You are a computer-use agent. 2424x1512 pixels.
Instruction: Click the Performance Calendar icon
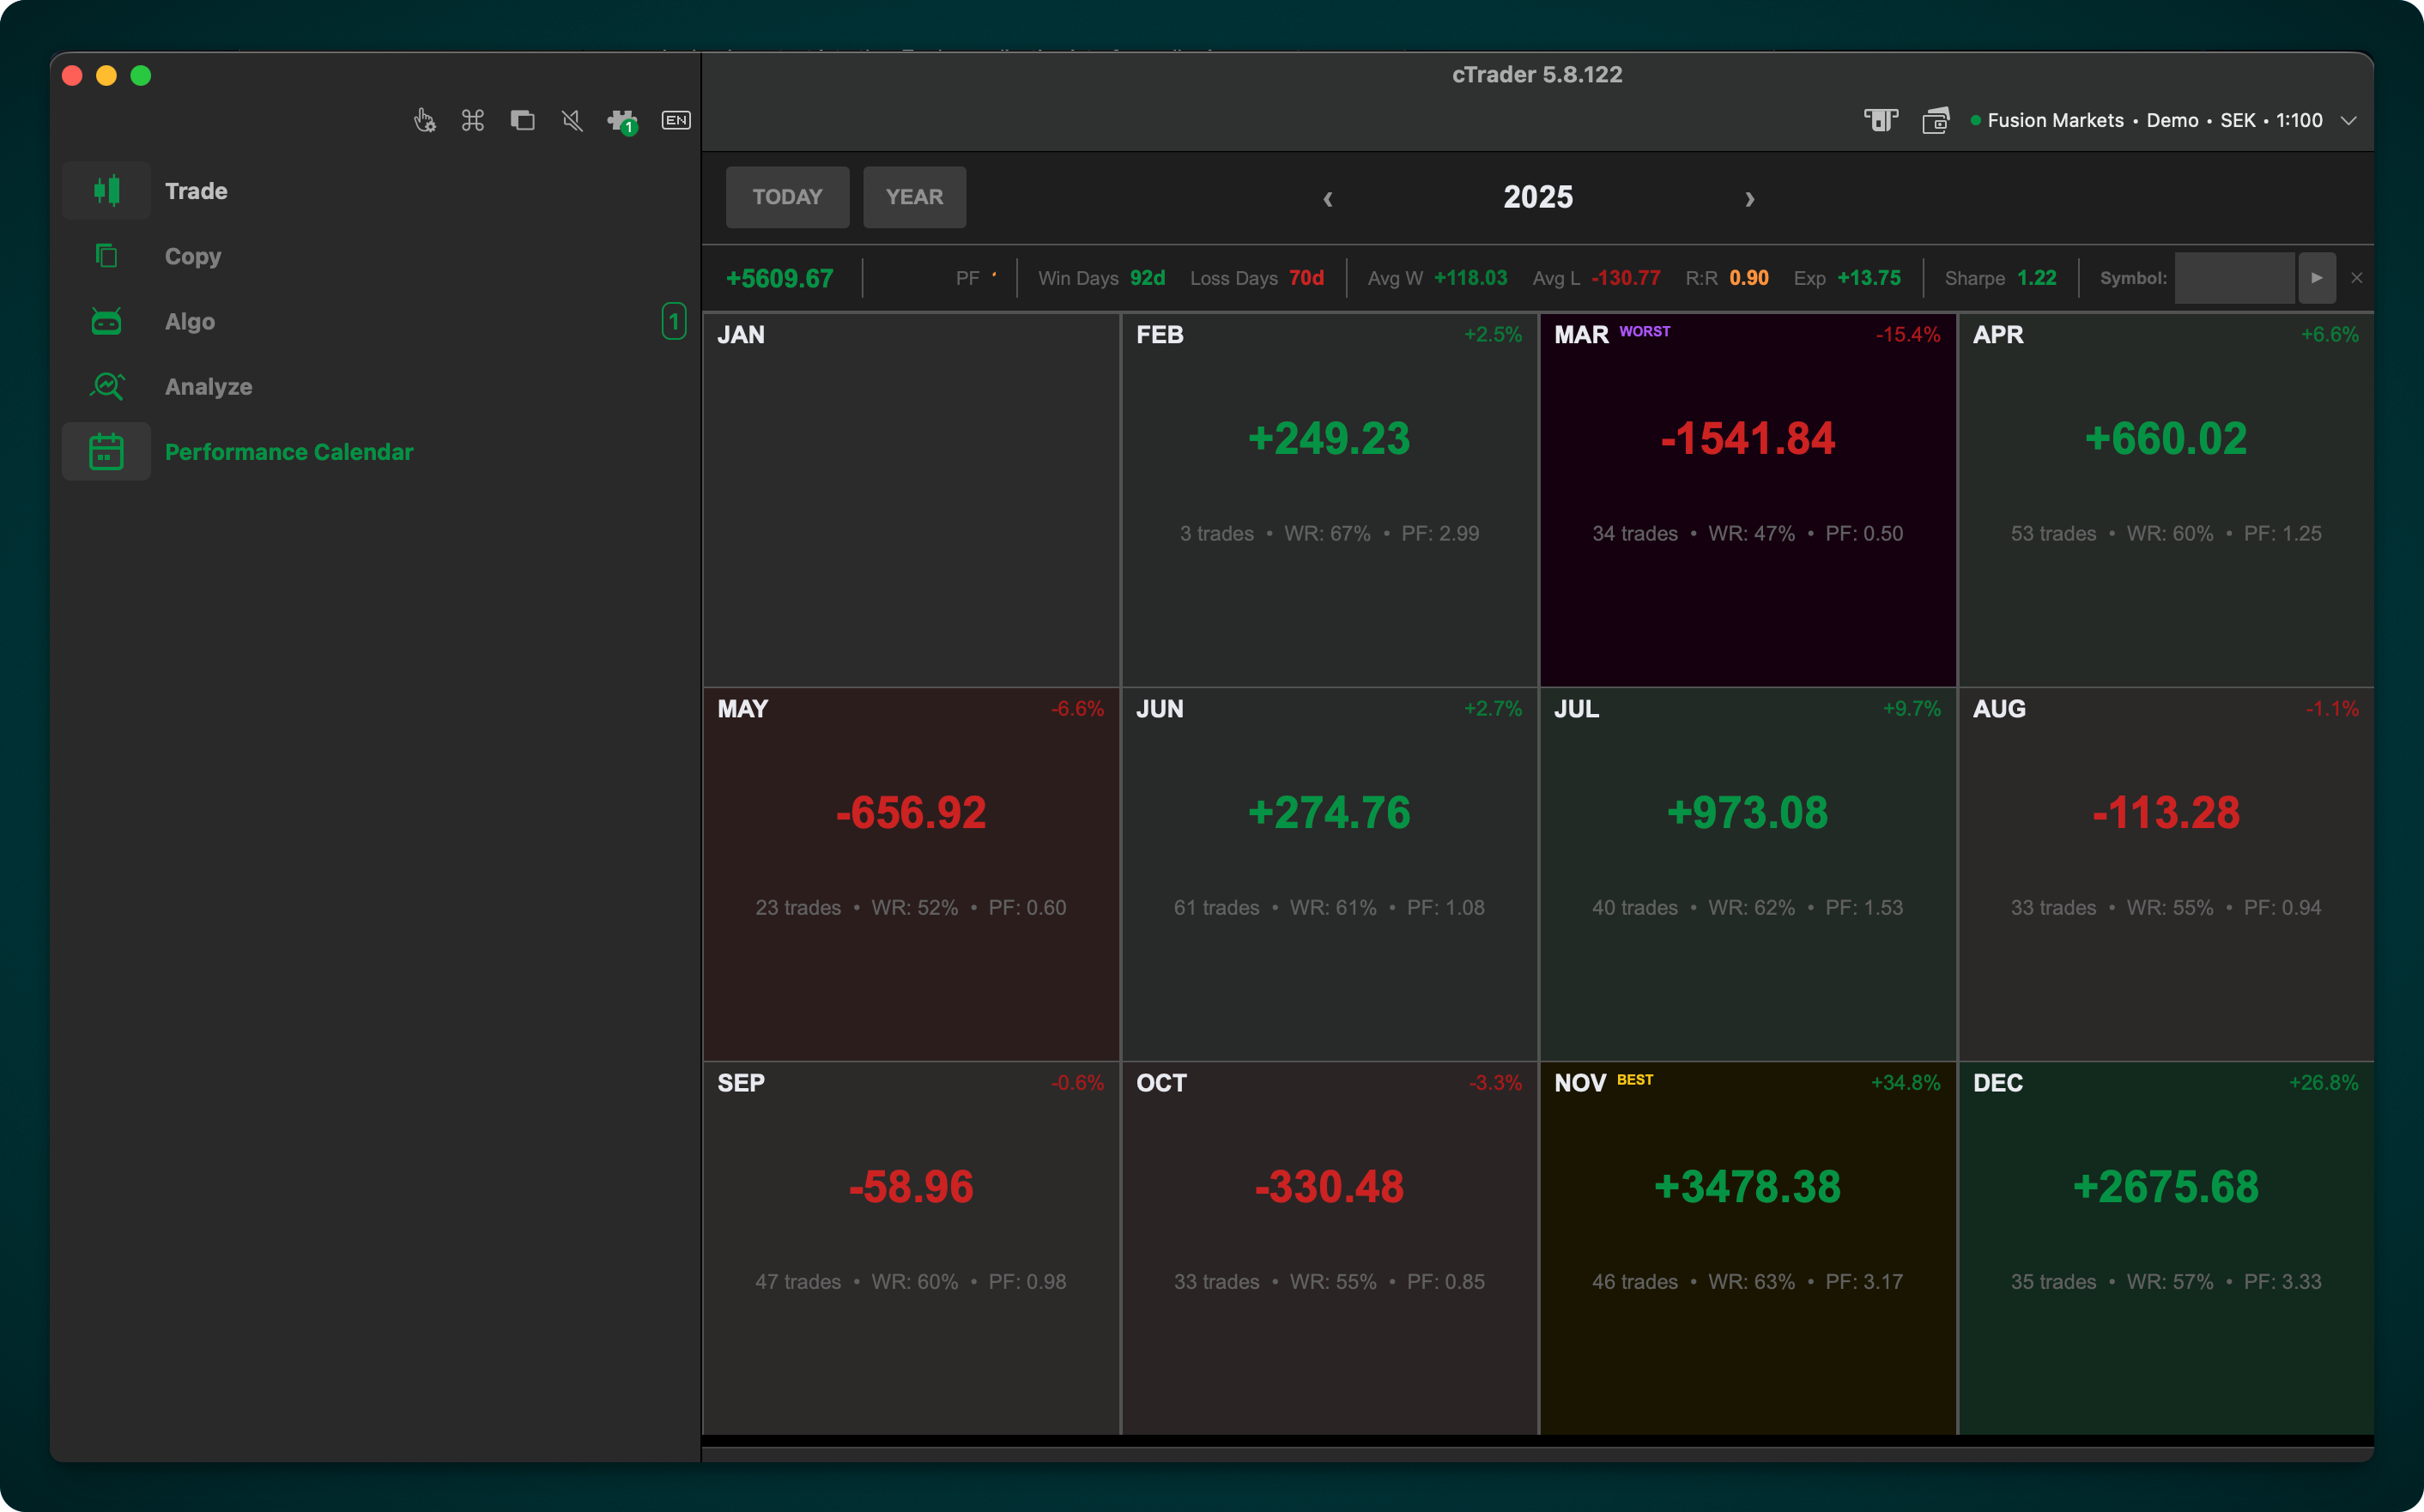tap(107, 451)
